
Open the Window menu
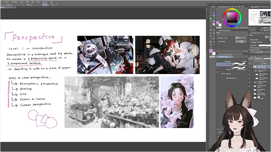click(x=44, y=2)
